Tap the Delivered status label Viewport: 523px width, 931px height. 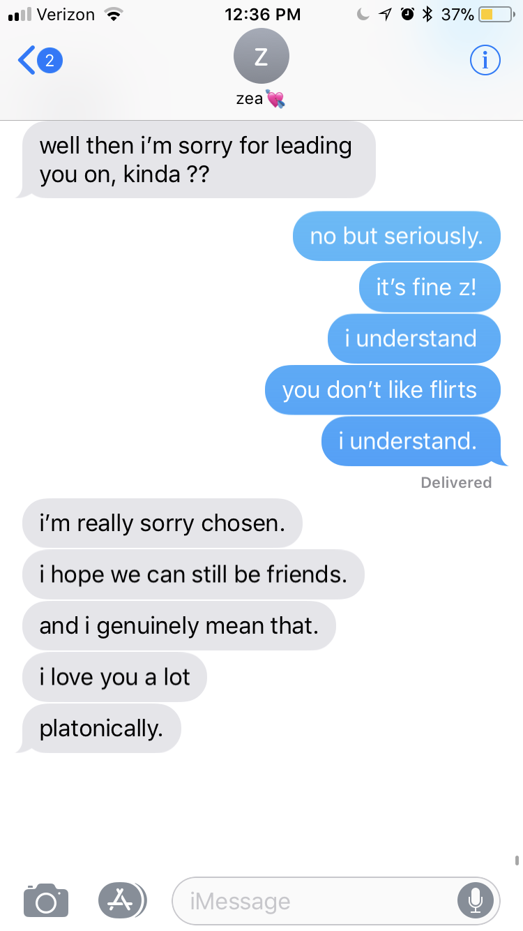[x=456, y=482]
